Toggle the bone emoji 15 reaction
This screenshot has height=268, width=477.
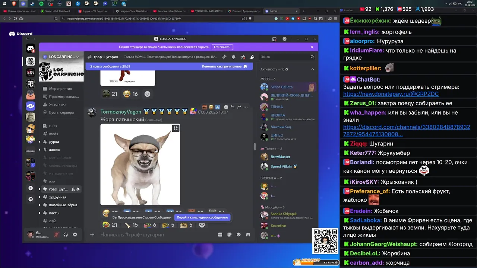[x=131, y=225]
